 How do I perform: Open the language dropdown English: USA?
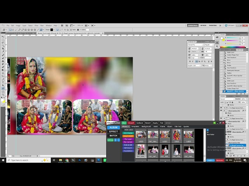click(194, 65)
